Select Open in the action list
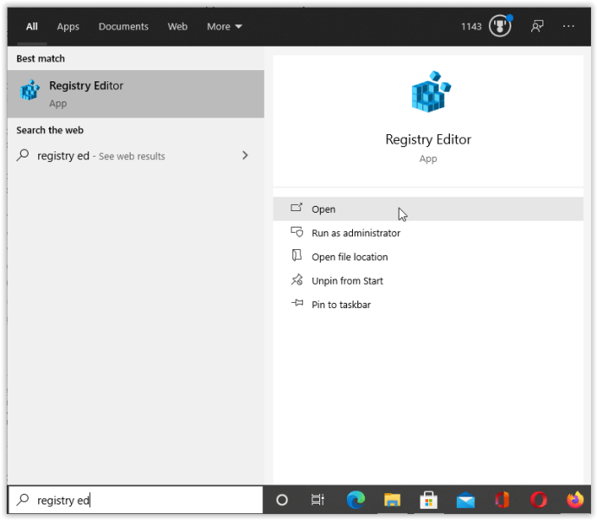 (x=428, y=209)
